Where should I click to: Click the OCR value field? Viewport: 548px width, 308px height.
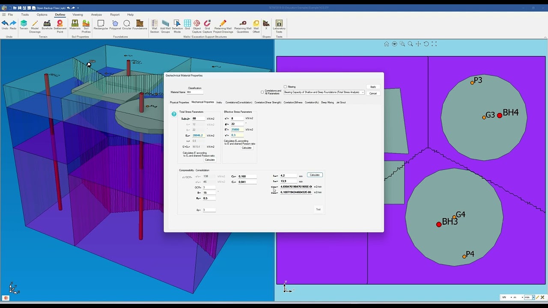[x=209, y=187]
